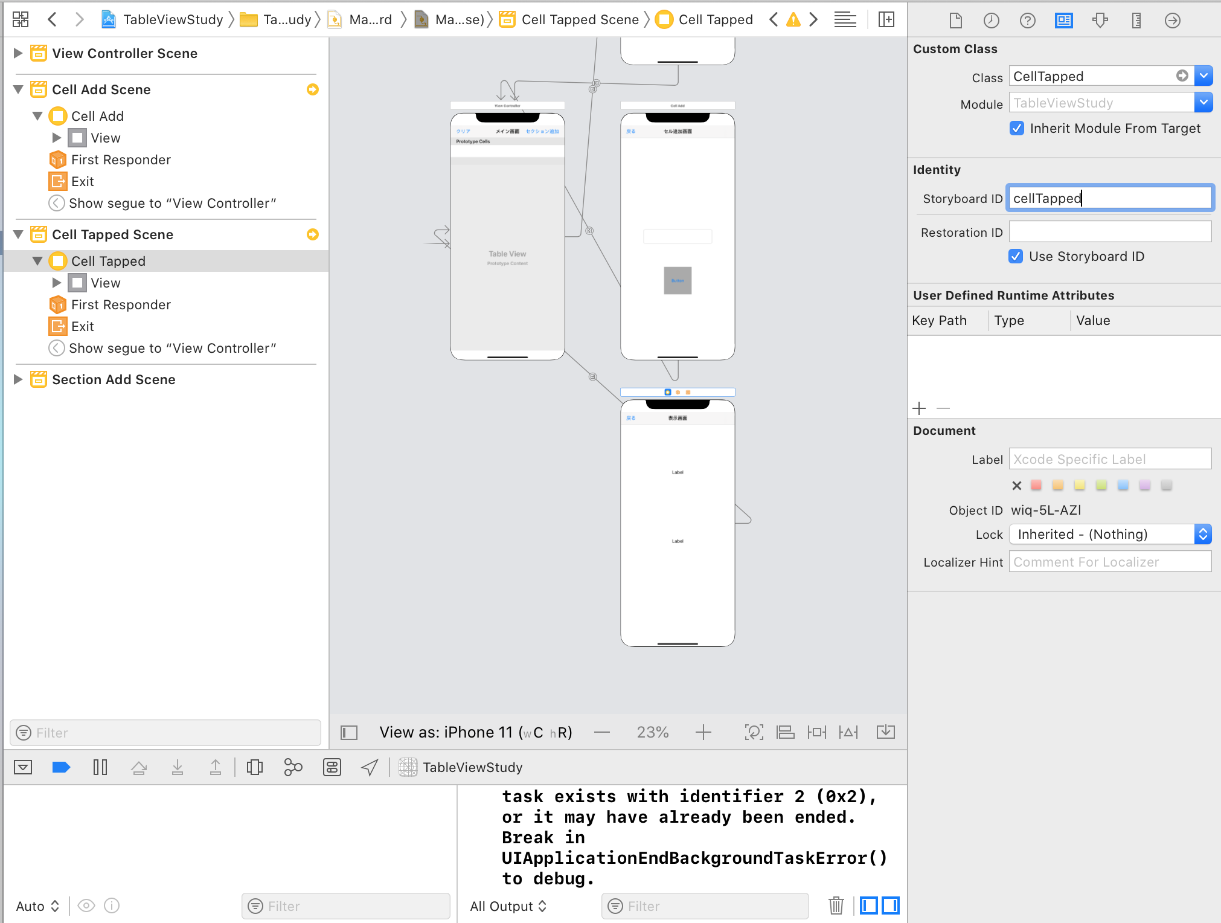Expand the View Controller Scene
Viewport: 1221px width, 923px height.
tap(18, 53)
